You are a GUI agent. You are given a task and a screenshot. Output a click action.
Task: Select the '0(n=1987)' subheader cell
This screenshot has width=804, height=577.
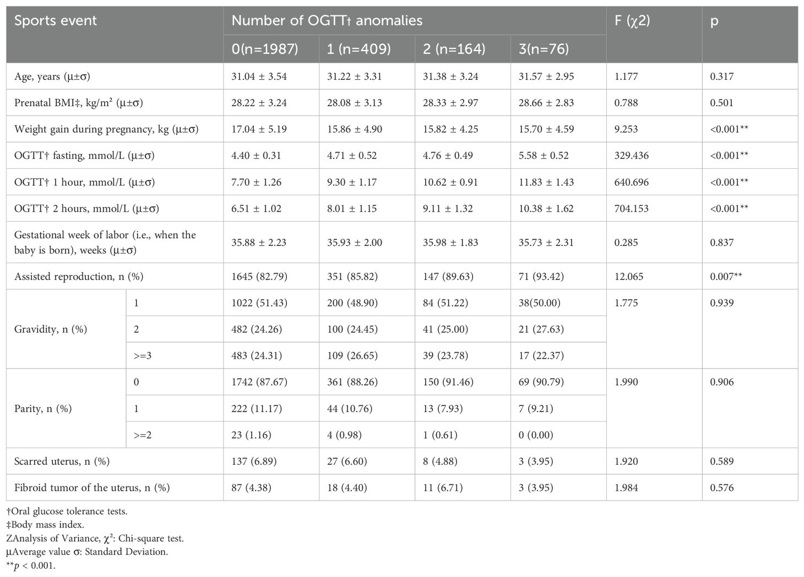(x=265, y=49)
